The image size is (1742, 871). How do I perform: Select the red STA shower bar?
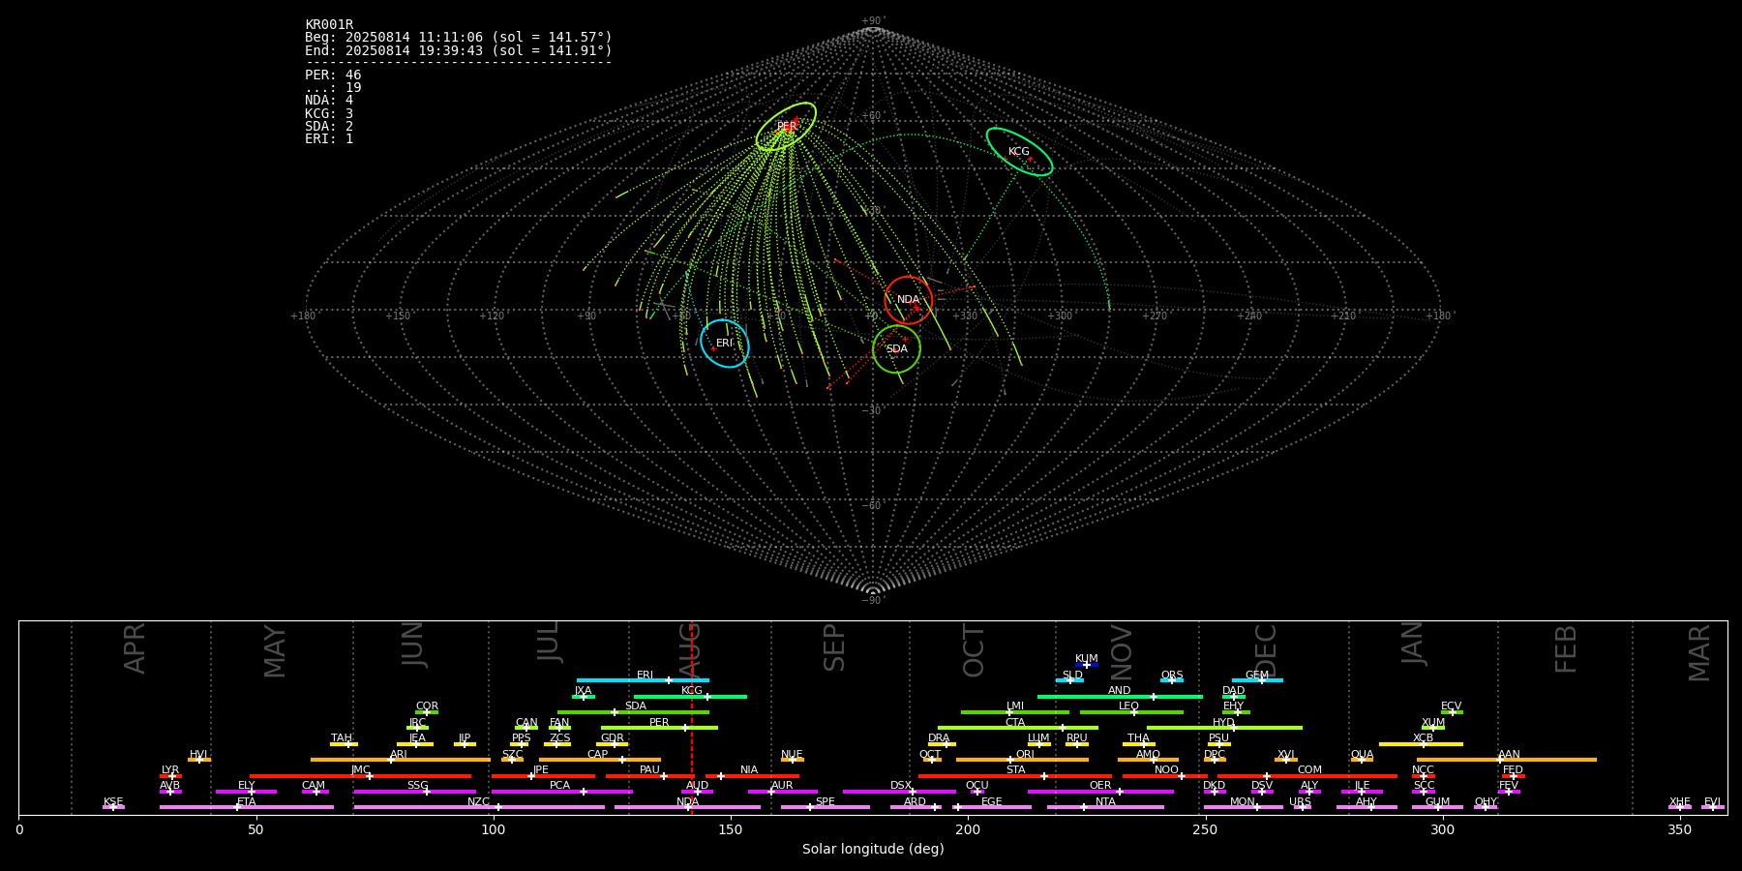(1015, 776)
